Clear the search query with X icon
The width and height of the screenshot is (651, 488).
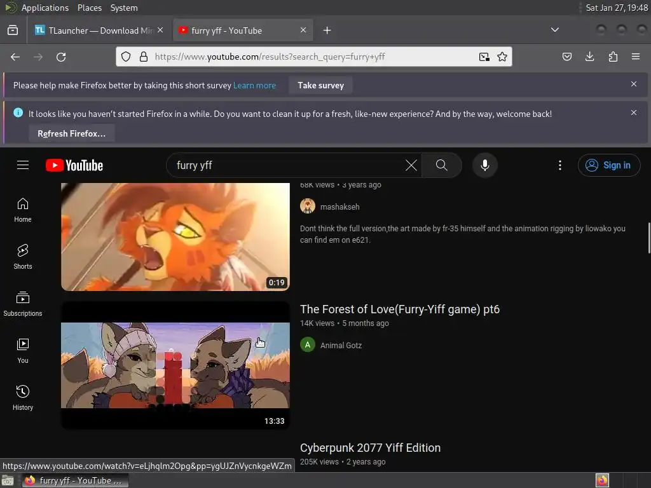411,165
